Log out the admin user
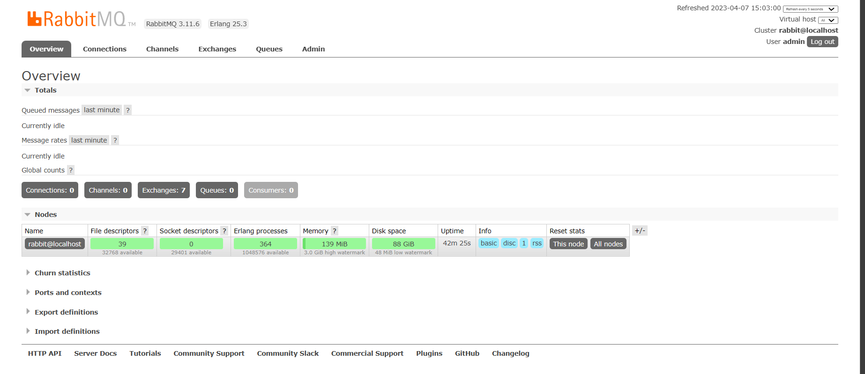865x374 pixels. pos(822,42)
